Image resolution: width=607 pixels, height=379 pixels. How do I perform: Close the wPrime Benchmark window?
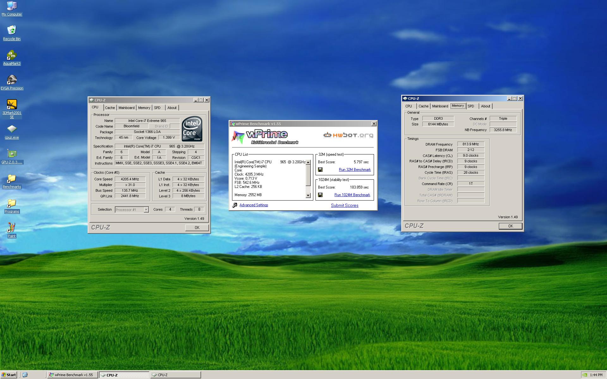click(x=374, y=124)
